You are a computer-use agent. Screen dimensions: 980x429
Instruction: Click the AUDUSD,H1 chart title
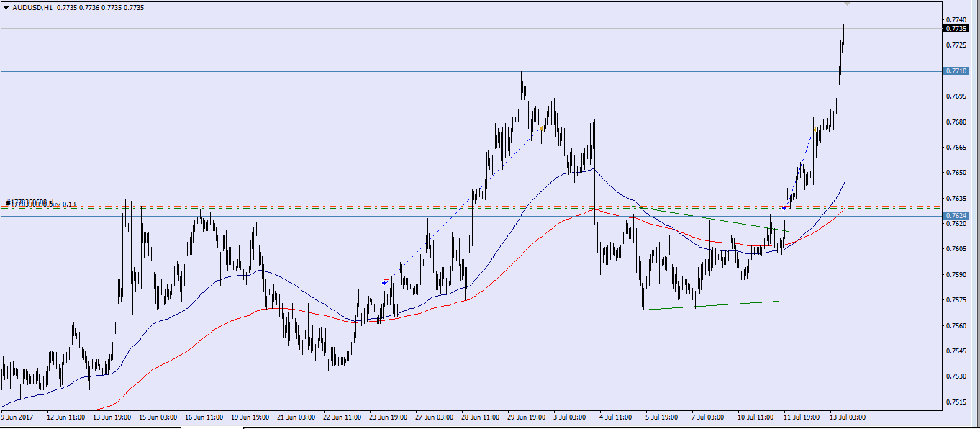(x=32, y=7)
